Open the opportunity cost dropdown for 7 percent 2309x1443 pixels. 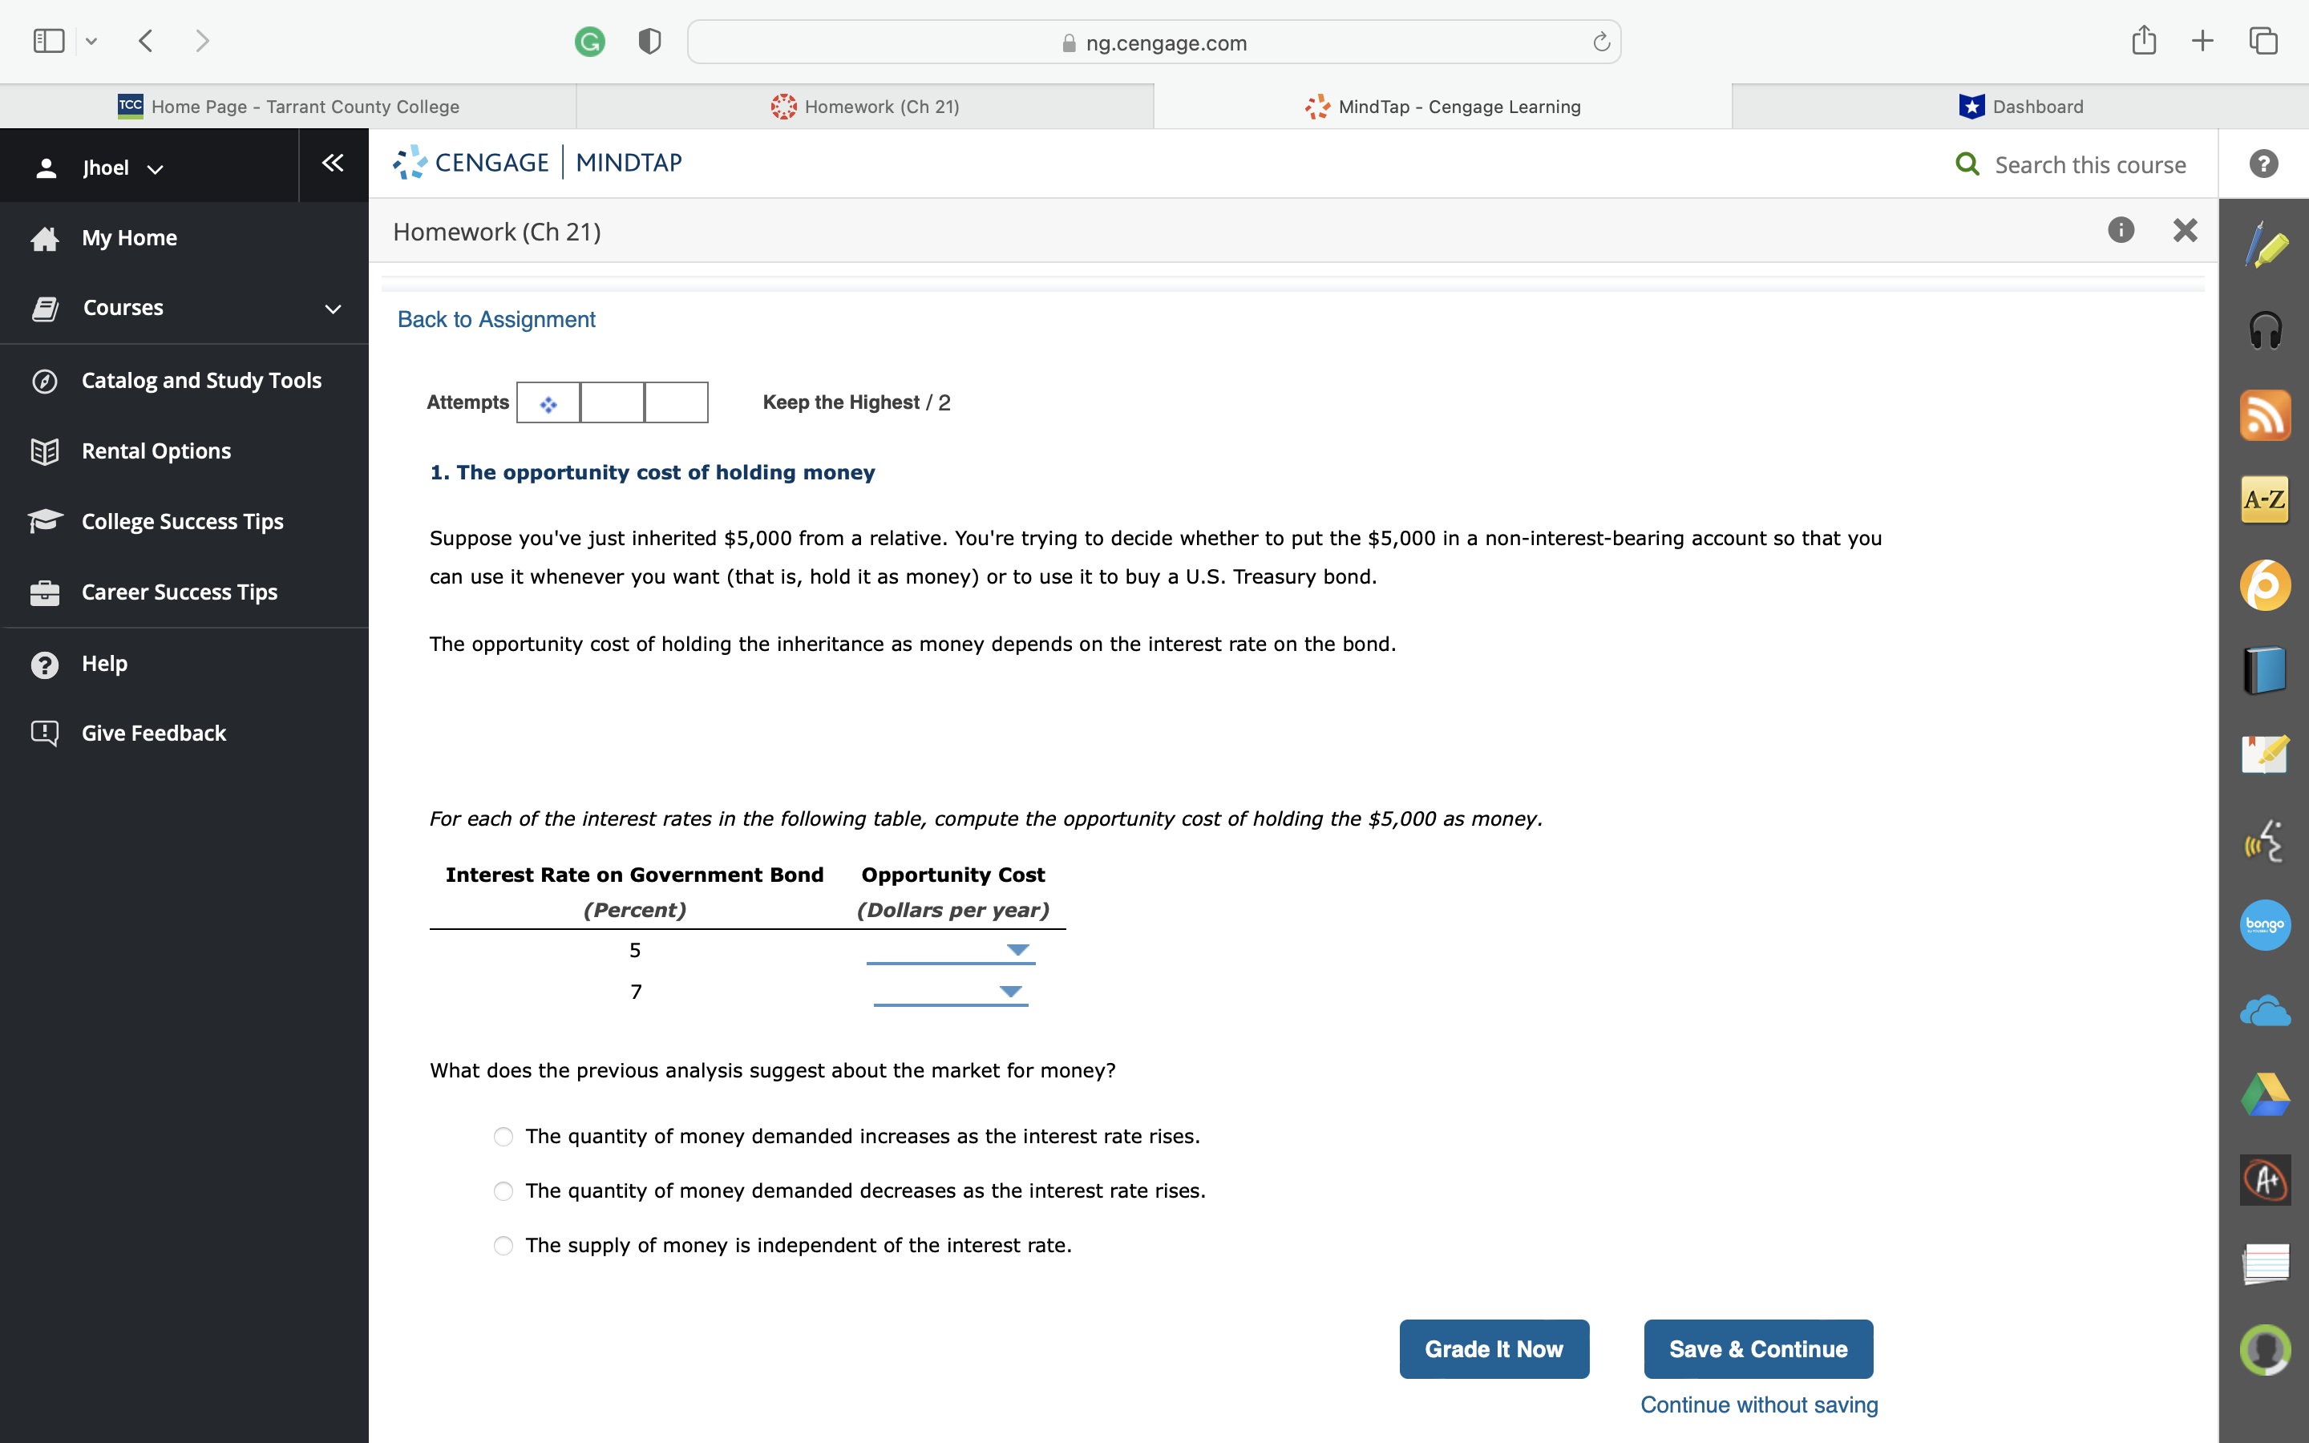[x=1011, y=992]
